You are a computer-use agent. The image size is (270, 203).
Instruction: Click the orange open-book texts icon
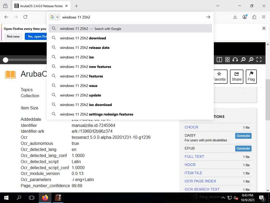tap(10, 74)
